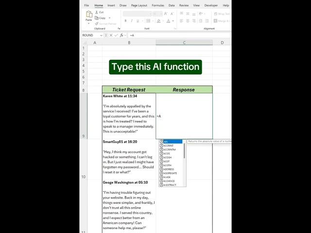Select ACCRINT function suggestion
Viewport: 311px width, 233px height.
[x=171, y=146]
